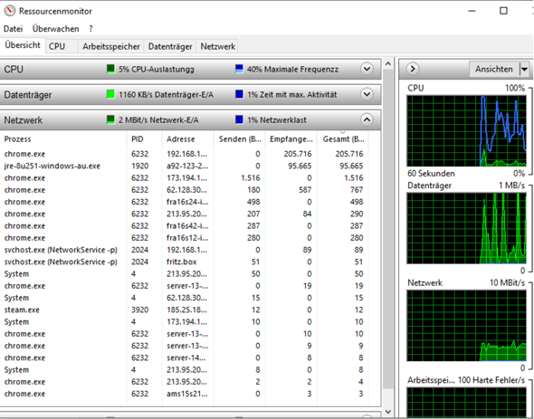Sort by Empfangen column header
Image resolution: width=534 pixels, height=419 pixels.
[x=291, y=139]
